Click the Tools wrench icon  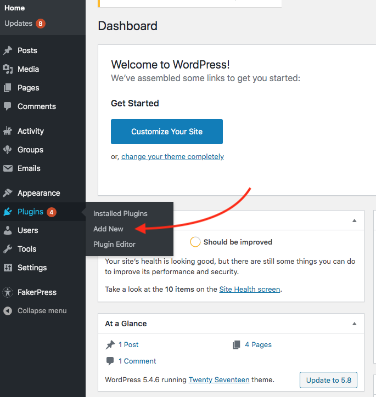8,249
